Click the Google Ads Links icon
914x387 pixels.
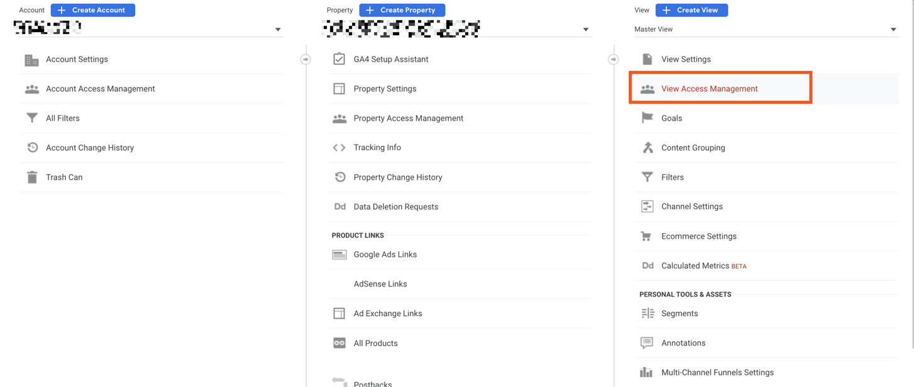pyautogui.click(x=339, y=254)
